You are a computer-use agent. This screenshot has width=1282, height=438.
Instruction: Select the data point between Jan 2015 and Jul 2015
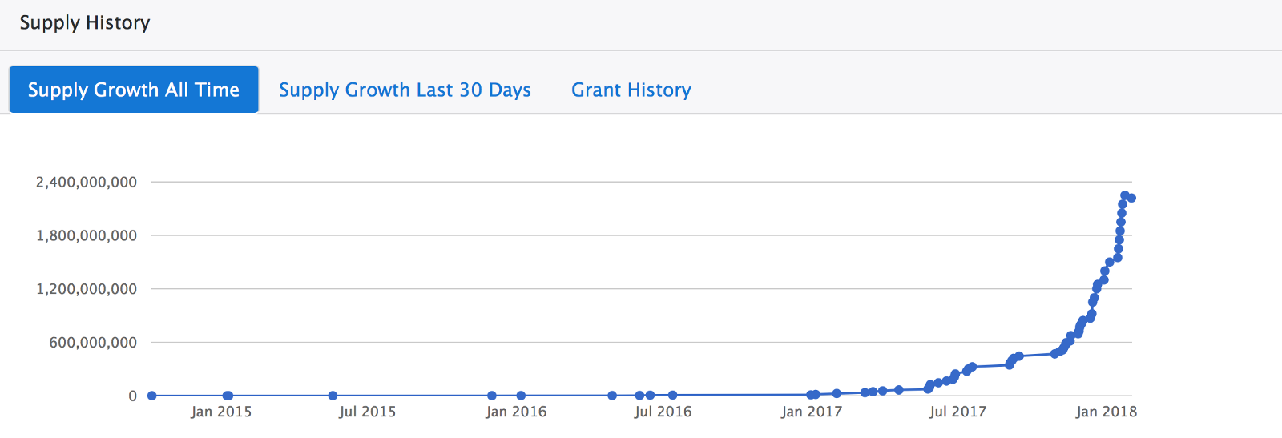(x=333, y=396)
